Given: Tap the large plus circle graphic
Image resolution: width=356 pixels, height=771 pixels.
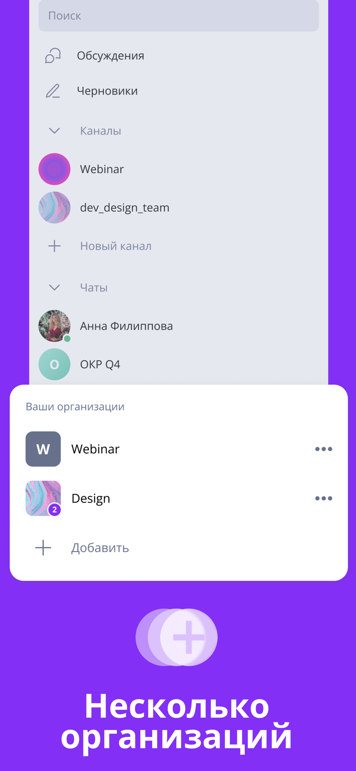Looking at the screenshot, I should click(x=189, y=637).
